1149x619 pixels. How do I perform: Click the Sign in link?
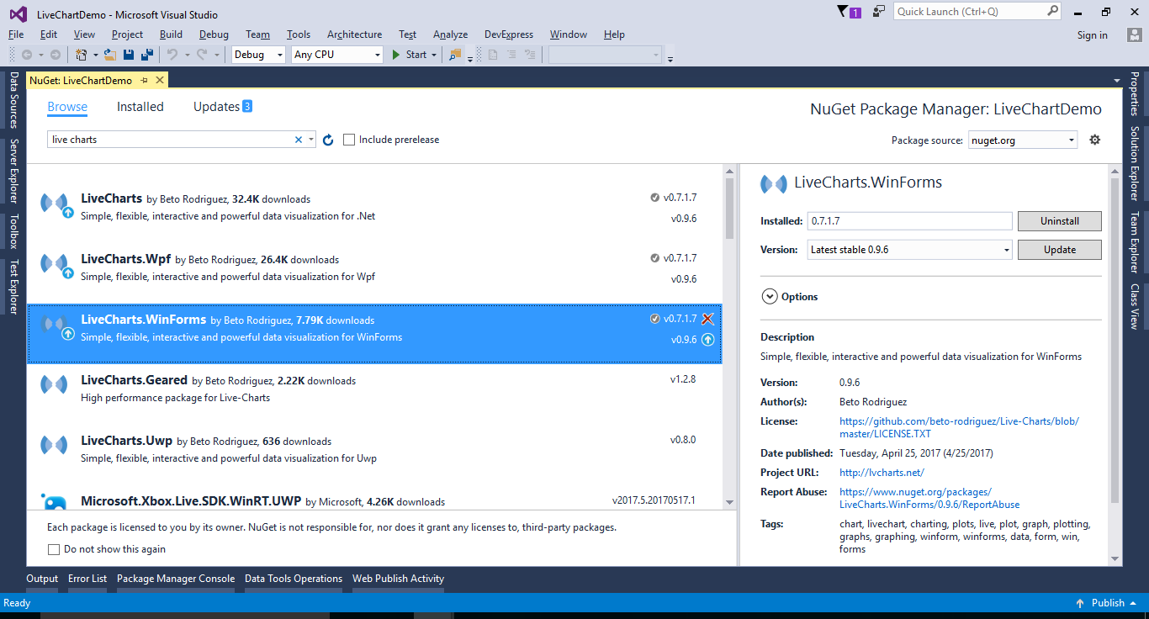pyautogui.click(x=1092, y=35)
